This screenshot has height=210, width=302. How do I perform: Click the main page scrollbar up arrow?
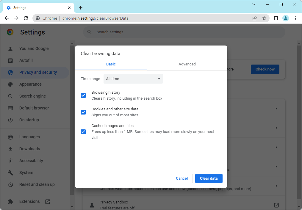coord(299,43)
